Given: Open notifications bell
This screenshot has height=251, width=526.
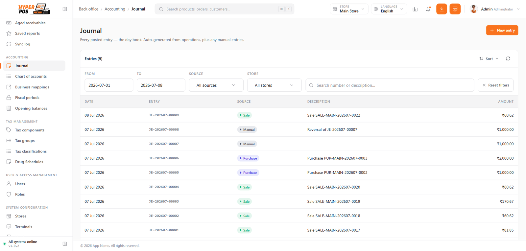Looking at the screenshot, I should 428,9.
